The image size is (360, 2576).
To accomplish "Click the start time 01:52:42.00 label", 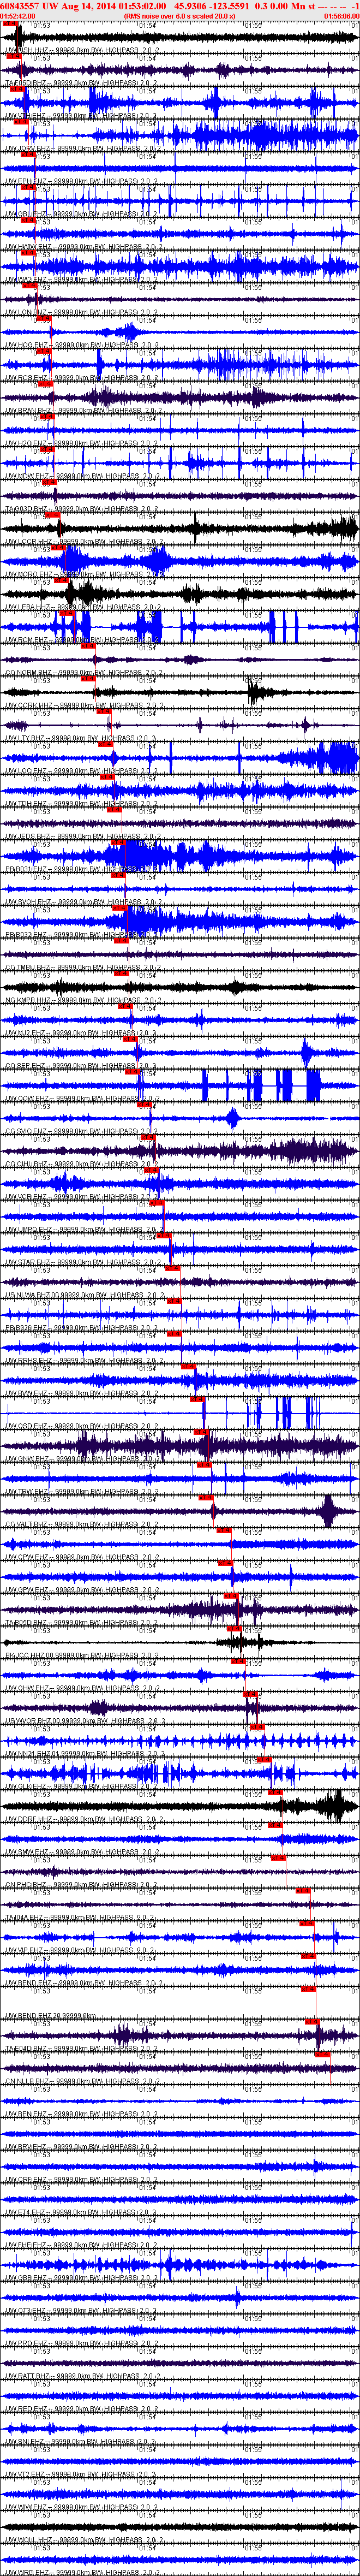I will [x=18, y=16].
